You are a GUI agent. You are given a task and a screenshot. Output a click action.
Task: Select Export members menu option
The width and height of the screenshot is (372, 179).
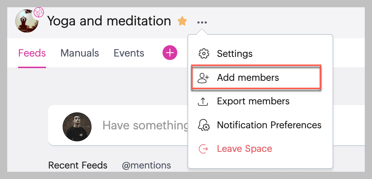[x=253, y=101]
